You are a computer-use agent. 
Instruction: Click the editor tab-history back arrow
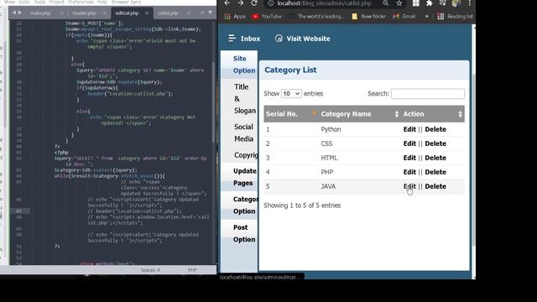[x=14, y=13]
